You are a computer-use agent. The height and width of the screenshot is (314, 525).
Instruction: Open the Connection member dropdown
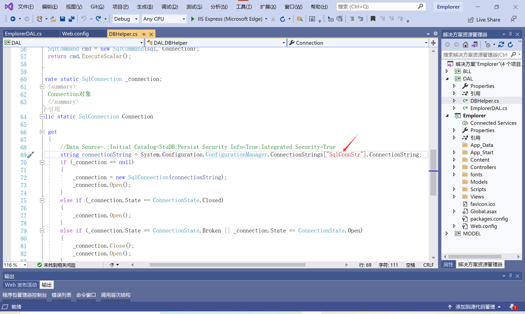point(358,43)
